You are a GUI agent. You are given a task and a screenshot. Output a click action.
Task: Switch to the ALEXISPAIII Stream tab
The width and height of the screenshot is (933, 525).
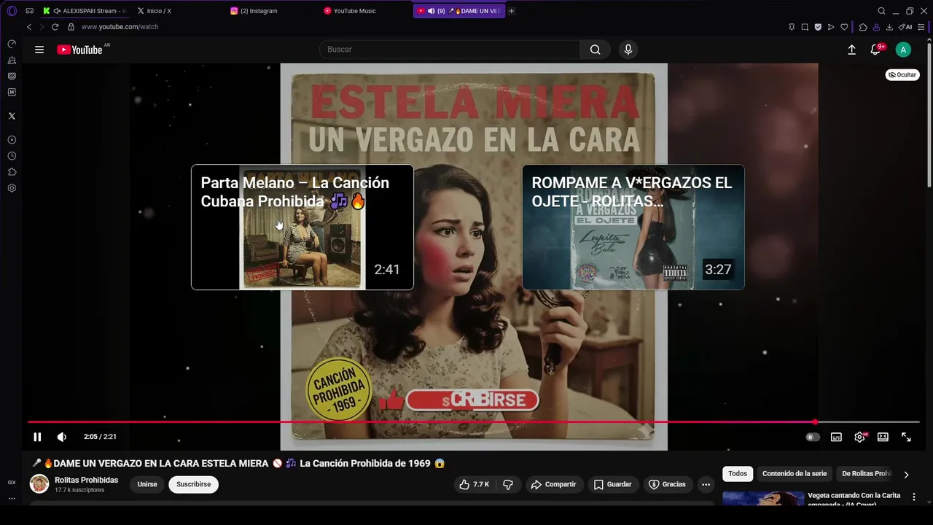point(84,11)
